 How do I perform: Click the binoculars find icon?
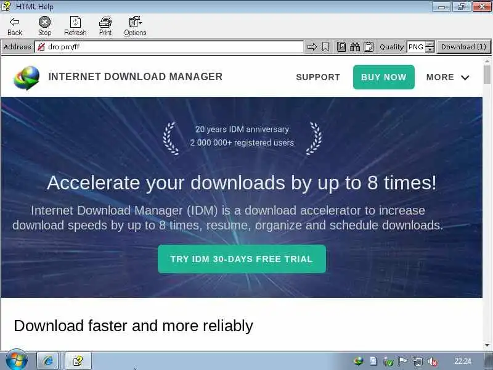pyautogui.click(x=355, y=47)
